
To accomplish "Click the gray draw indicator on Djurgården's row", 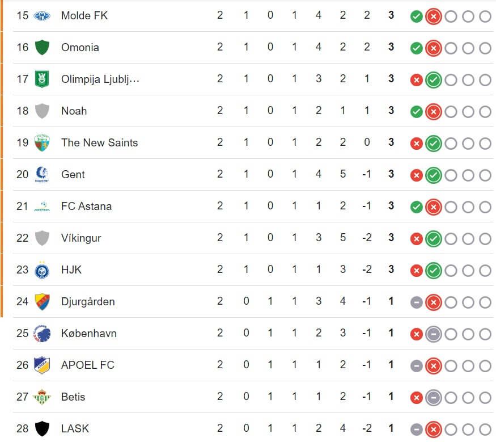I will pyautogui.click(x=417, y=302).
